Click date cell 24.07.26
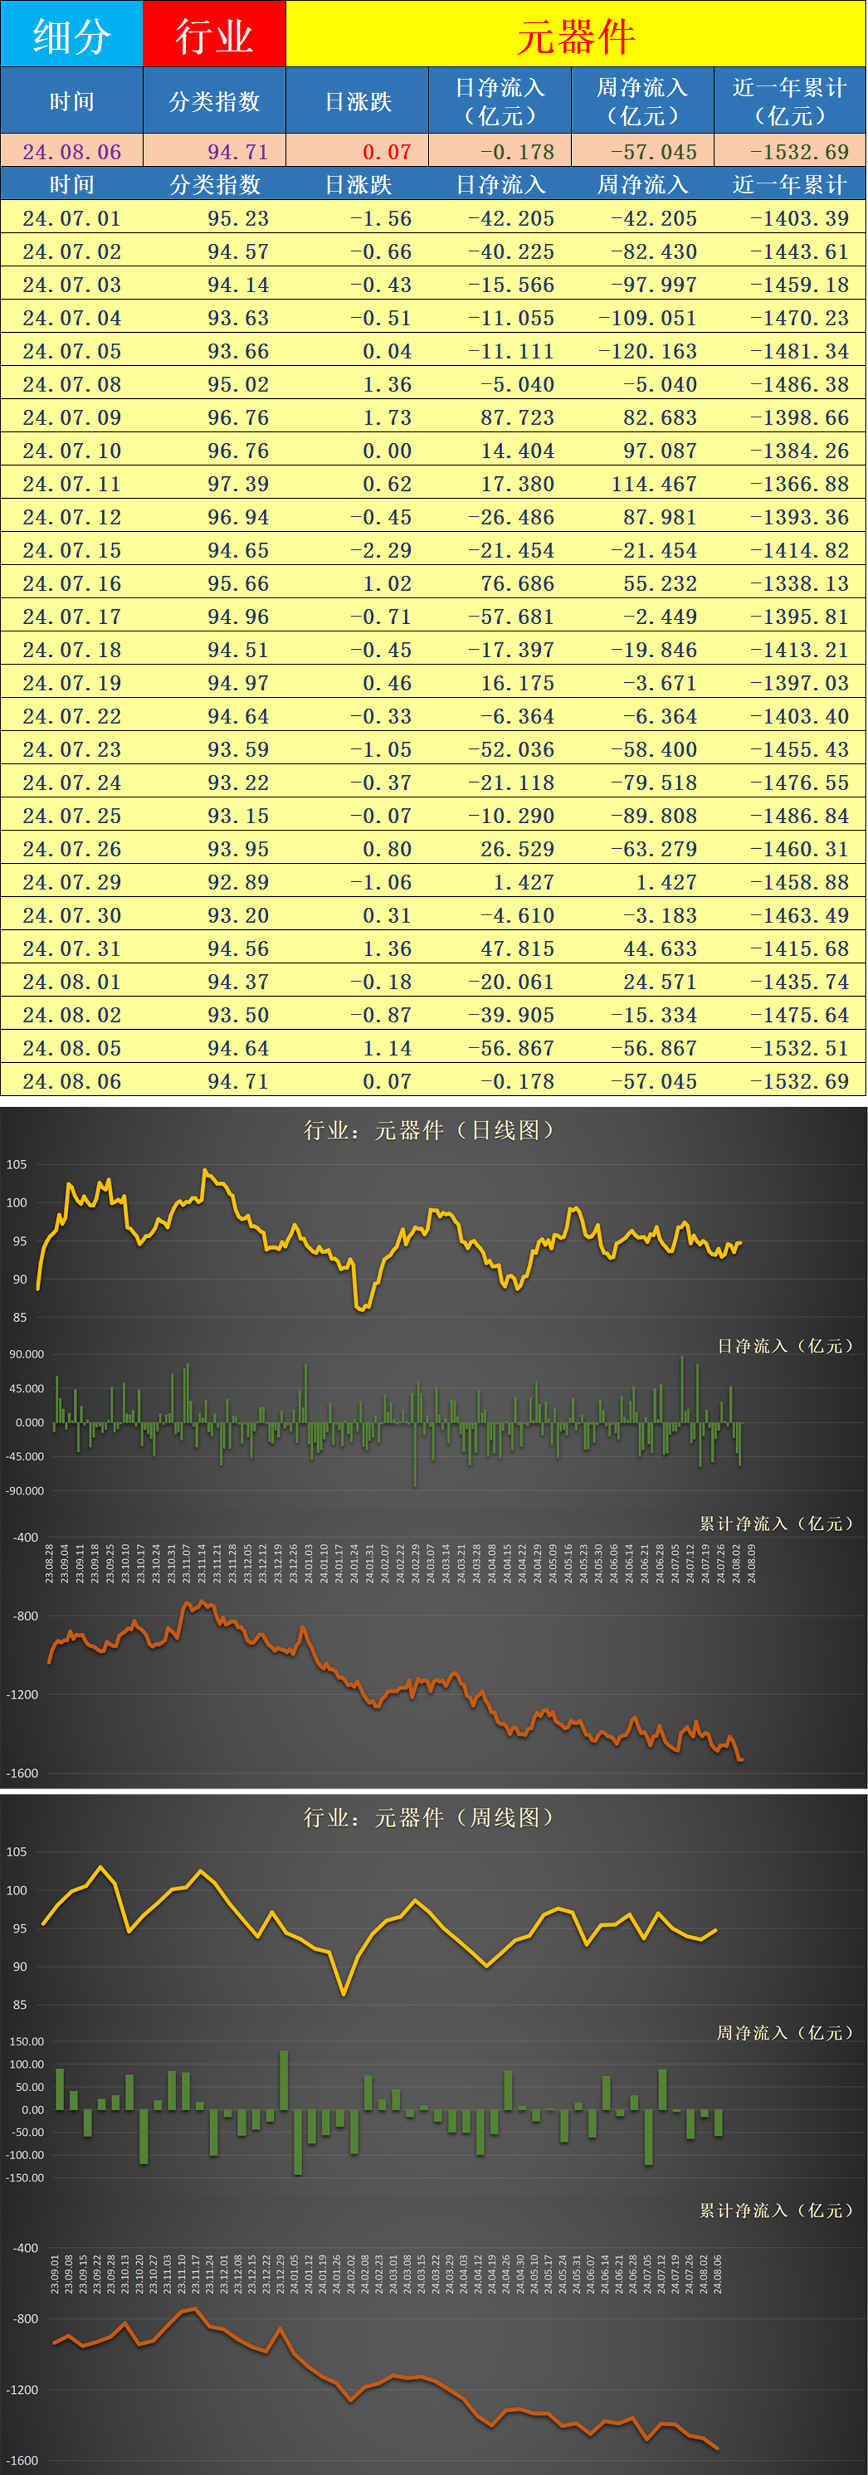868x2475 pixels. 72,848
